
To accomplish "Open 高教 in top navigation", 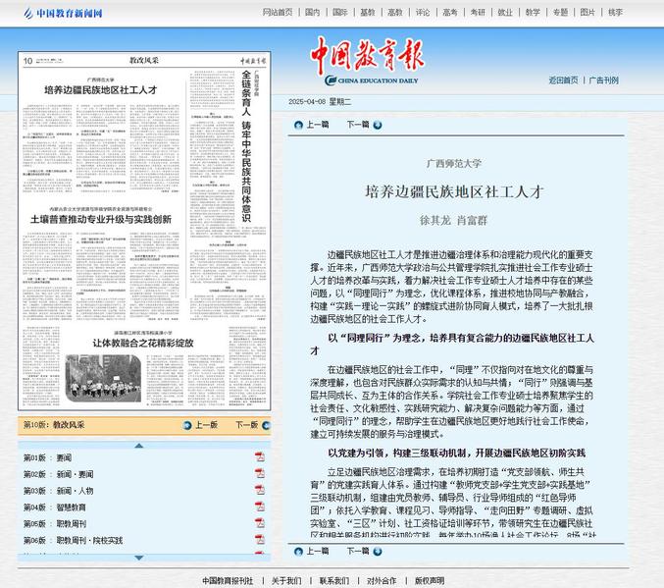I will [395, 13].
